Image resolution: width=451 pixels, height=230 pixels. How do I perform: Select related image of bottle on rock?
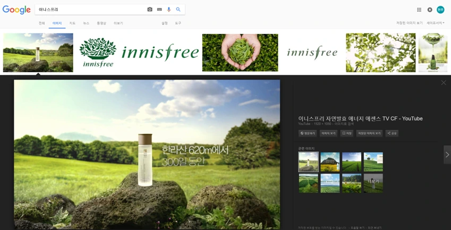(308, 162)
